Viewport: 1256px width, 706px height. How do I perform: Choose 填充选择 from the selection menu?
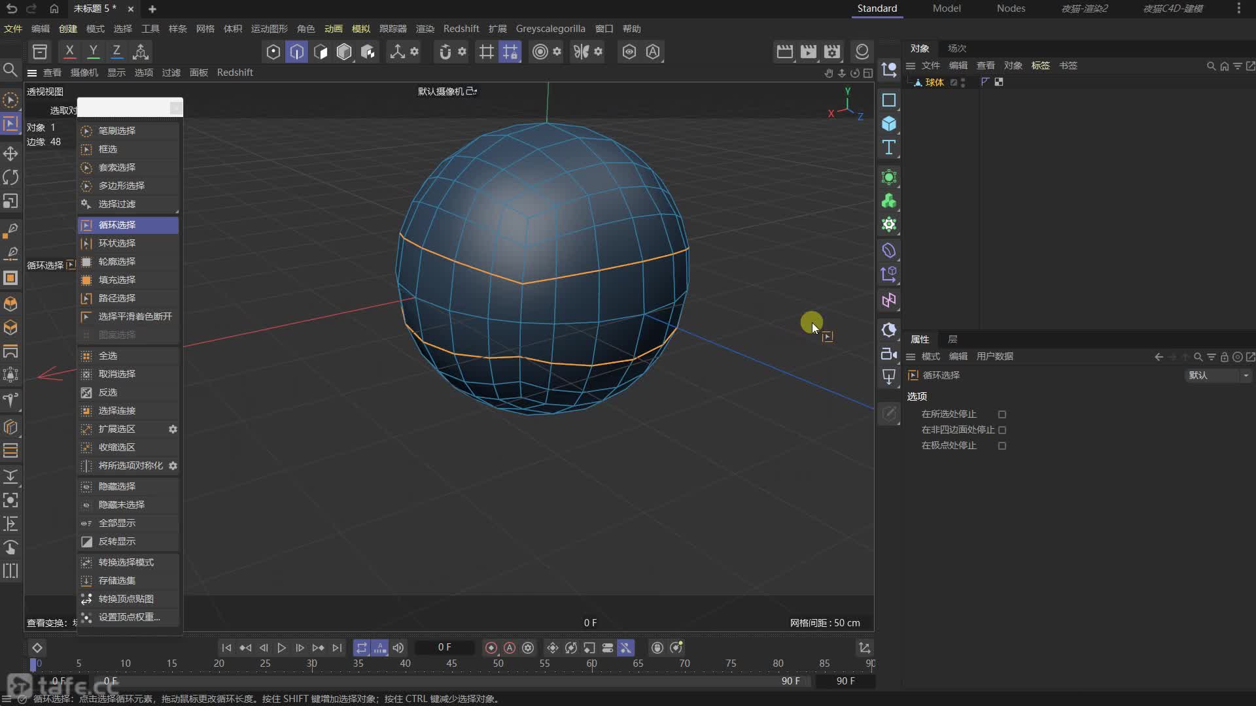pos(128,280)
